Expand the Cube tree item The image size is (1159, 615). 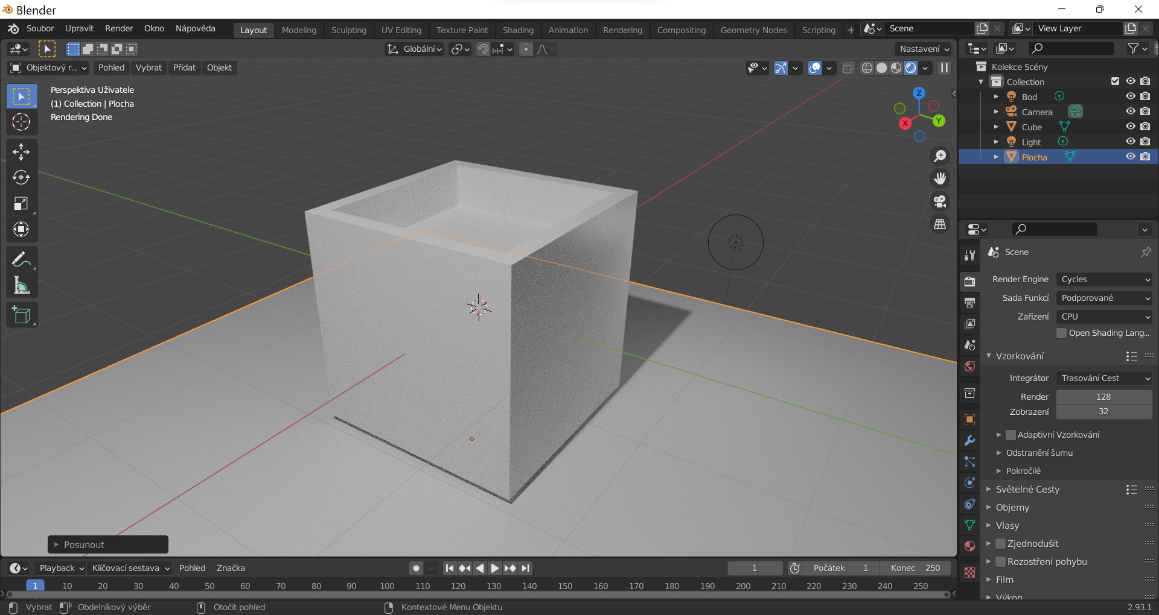point(996,127)
